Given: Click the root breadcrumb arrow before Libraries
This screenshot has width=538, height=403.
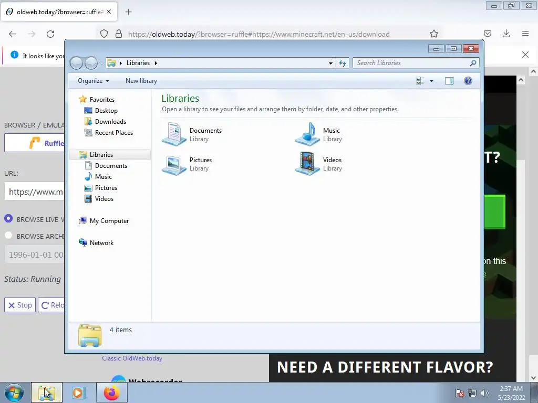Looking at the screenshot, I should pos(121,63).
